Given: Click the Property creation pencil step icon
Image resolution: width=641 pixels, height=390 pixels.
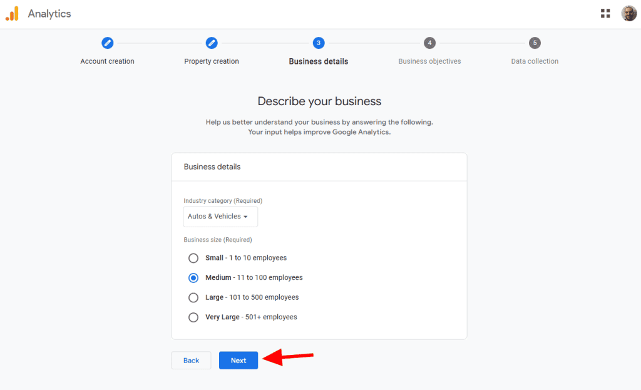Looking at the screenshot, I should coord(212,43).
